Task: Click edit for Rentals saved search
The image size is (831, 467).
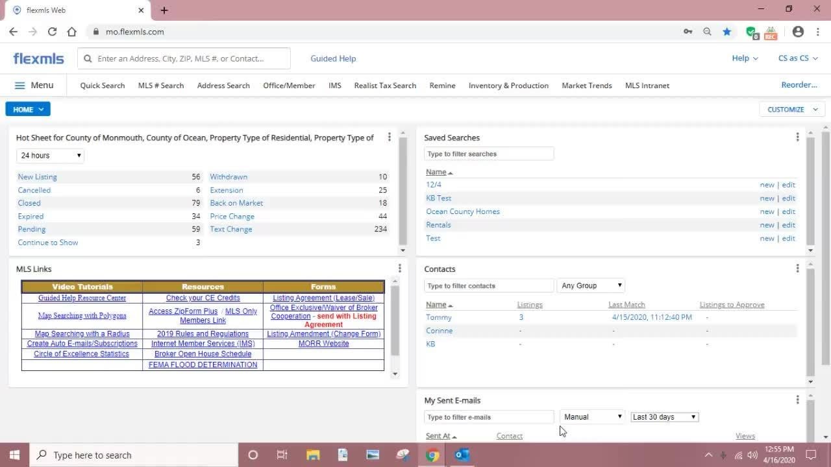Action: click(x=788, y=225)
